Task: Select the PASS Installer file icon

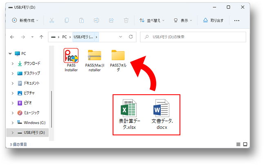Action: pos(71,60)
